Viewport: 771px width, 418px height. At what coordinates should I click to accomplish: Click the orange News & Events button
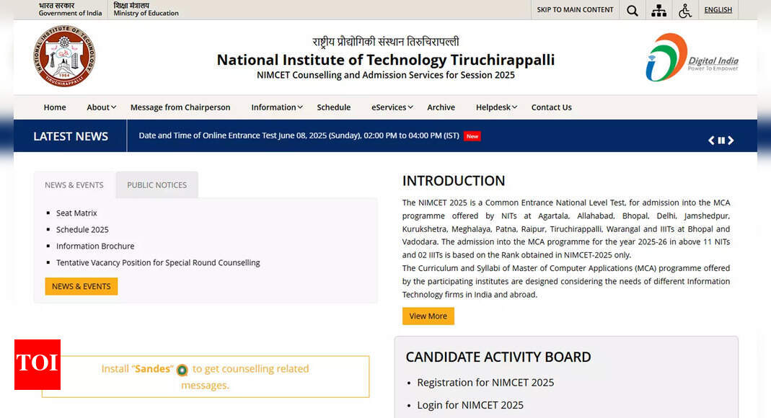pos(81,286)
